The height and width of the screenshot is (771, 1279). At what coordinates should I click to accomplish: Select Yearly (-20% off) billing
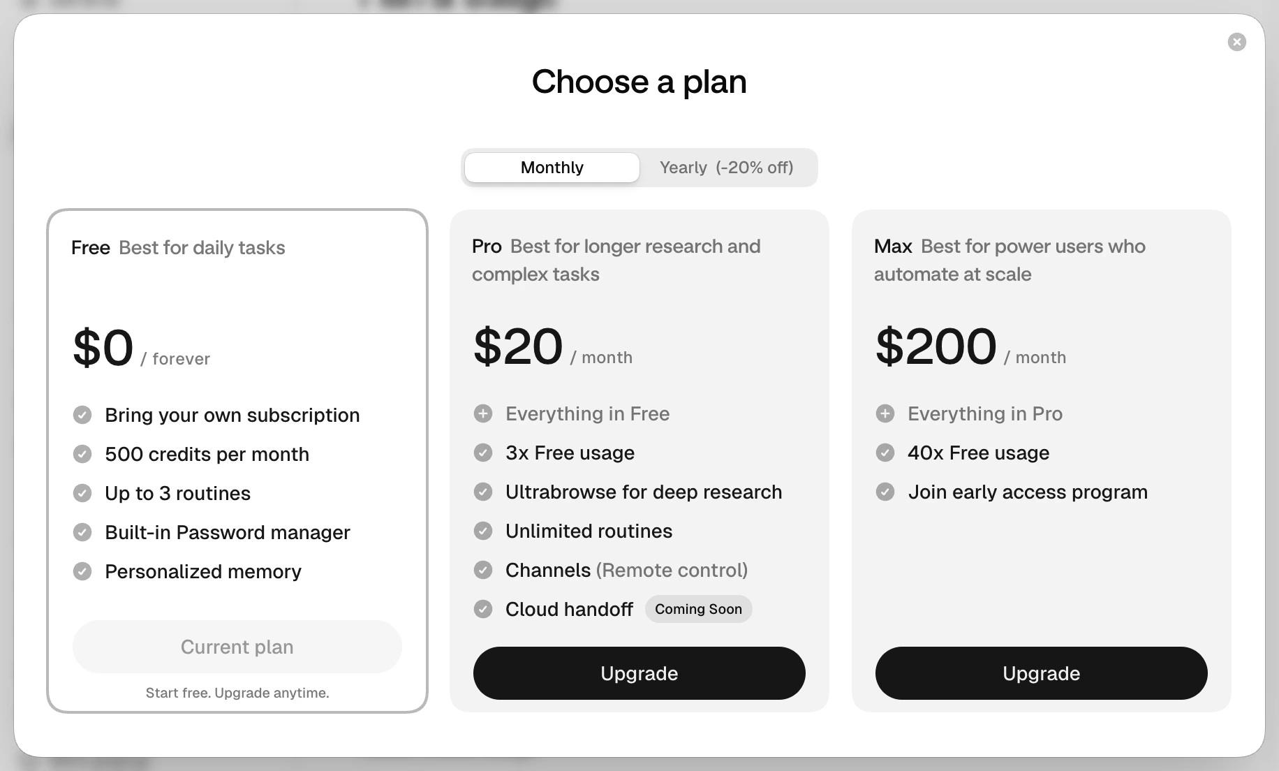(x=727, y=168)
